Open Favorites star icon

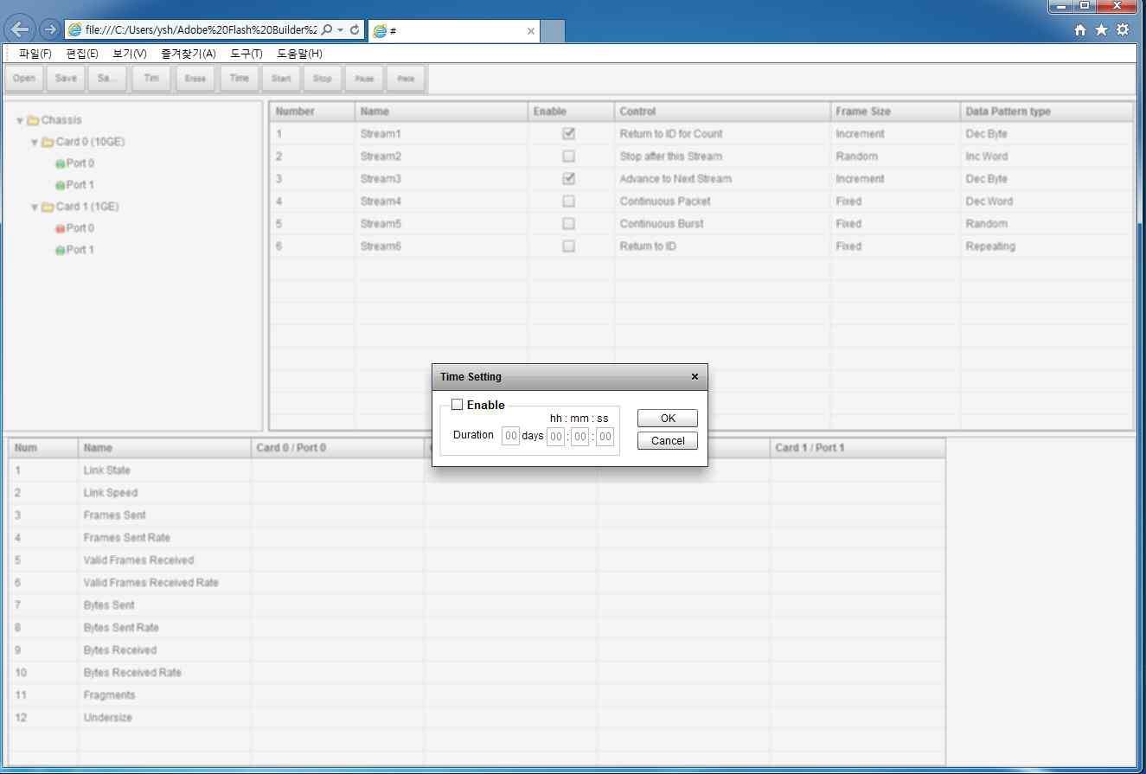1101,30
